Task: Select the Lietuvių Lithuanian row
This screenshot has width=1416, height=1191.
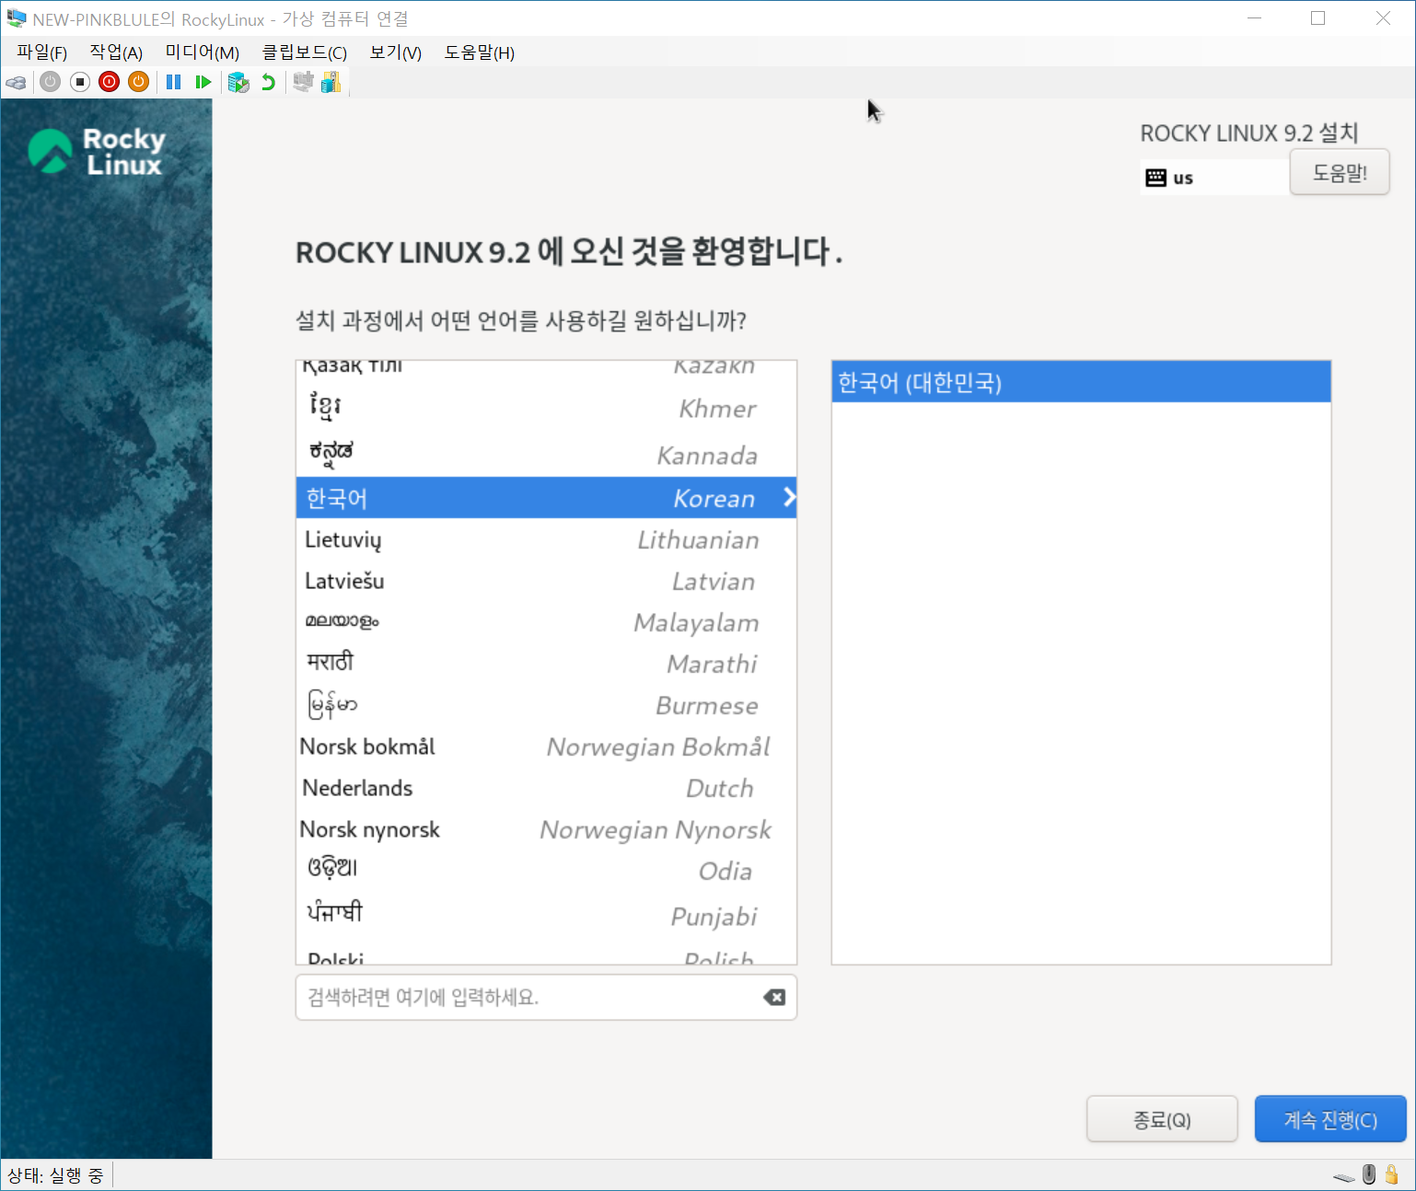Action: [x=546, y=539]
